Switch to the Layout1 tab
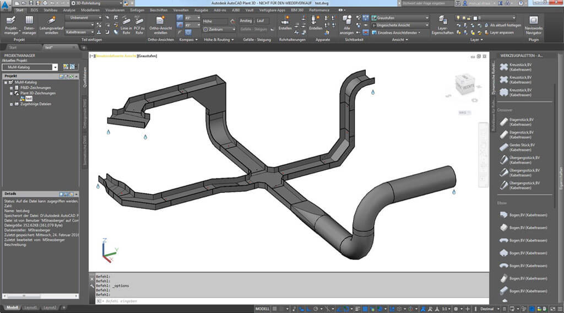Viewport: 564px width, 313px height. (x=31, y=307)
